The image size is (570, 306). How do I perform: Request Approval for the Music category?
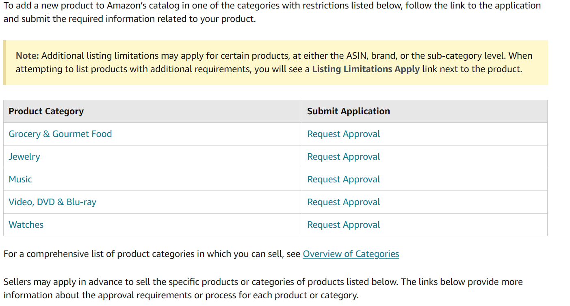coord(343,180)
